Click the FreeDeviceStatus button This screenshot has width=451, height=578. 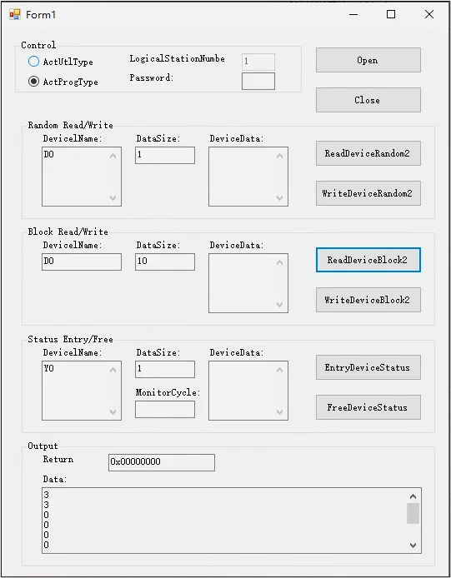coord(368,407)
